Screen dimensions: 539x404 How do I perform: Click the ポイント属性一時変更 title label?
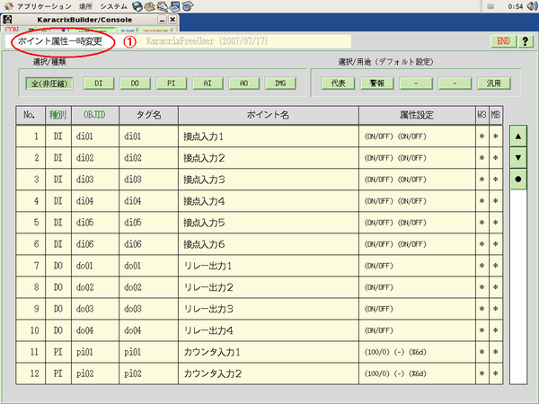click(x=60, y=41)
